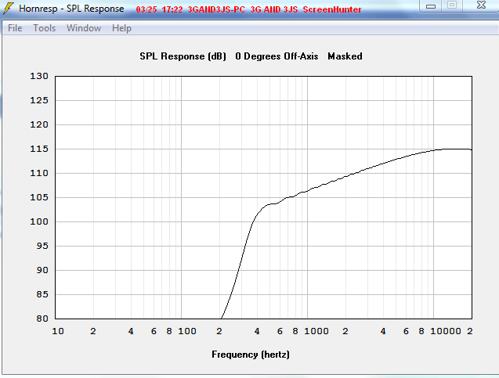Click the 130 value on the dB axis

coord(39,76)
